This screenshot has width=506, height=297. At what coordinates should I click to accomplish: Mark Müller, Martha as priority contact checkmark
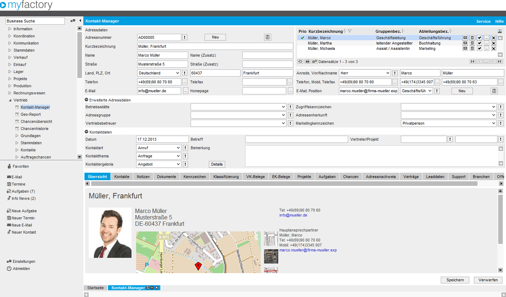tap(479, 43)
